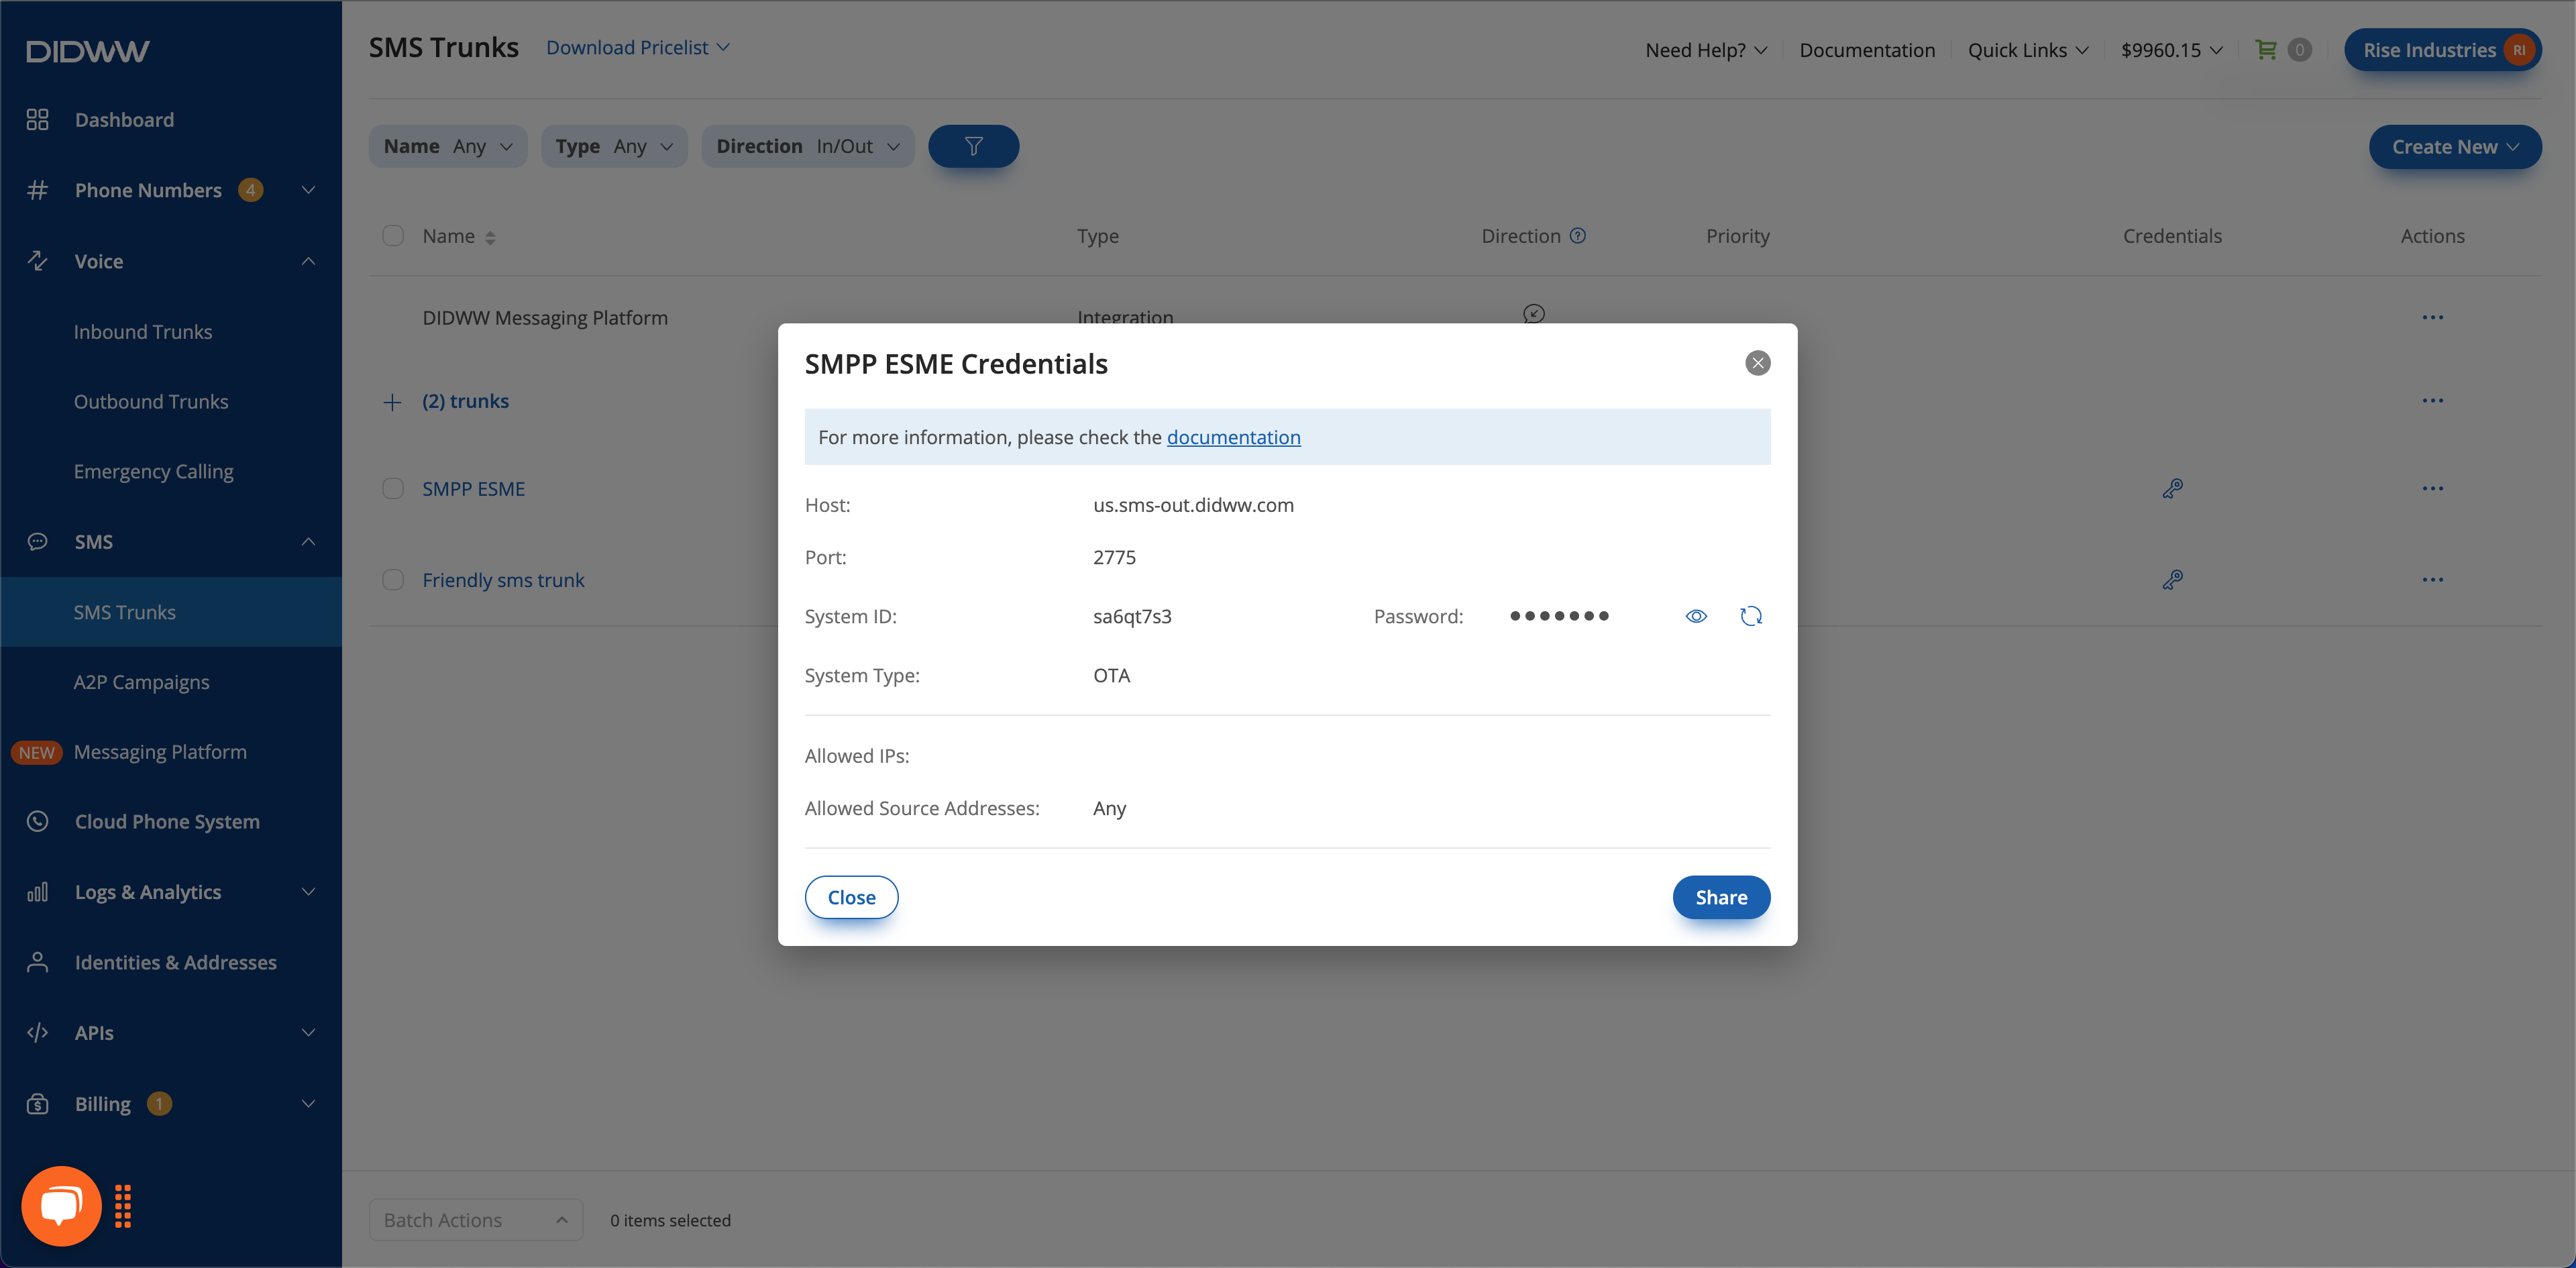Click the Identities & Addresses person icon
Screen dimensions: 2576x1268
[x=37, y=962]
